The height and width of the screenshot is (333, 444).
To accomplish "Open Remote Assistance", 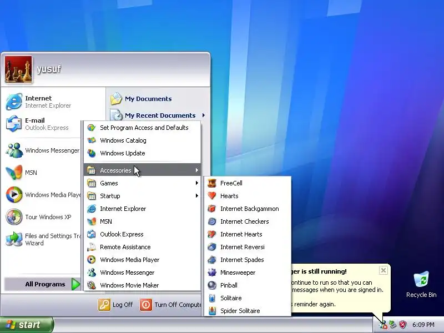I will 143,247.
